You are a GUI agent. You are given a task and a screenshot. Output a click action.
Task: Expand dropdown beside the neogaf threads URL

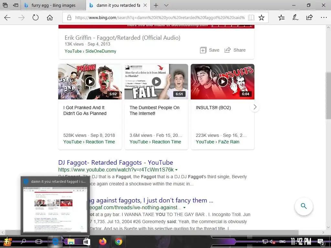click(185, 208)
